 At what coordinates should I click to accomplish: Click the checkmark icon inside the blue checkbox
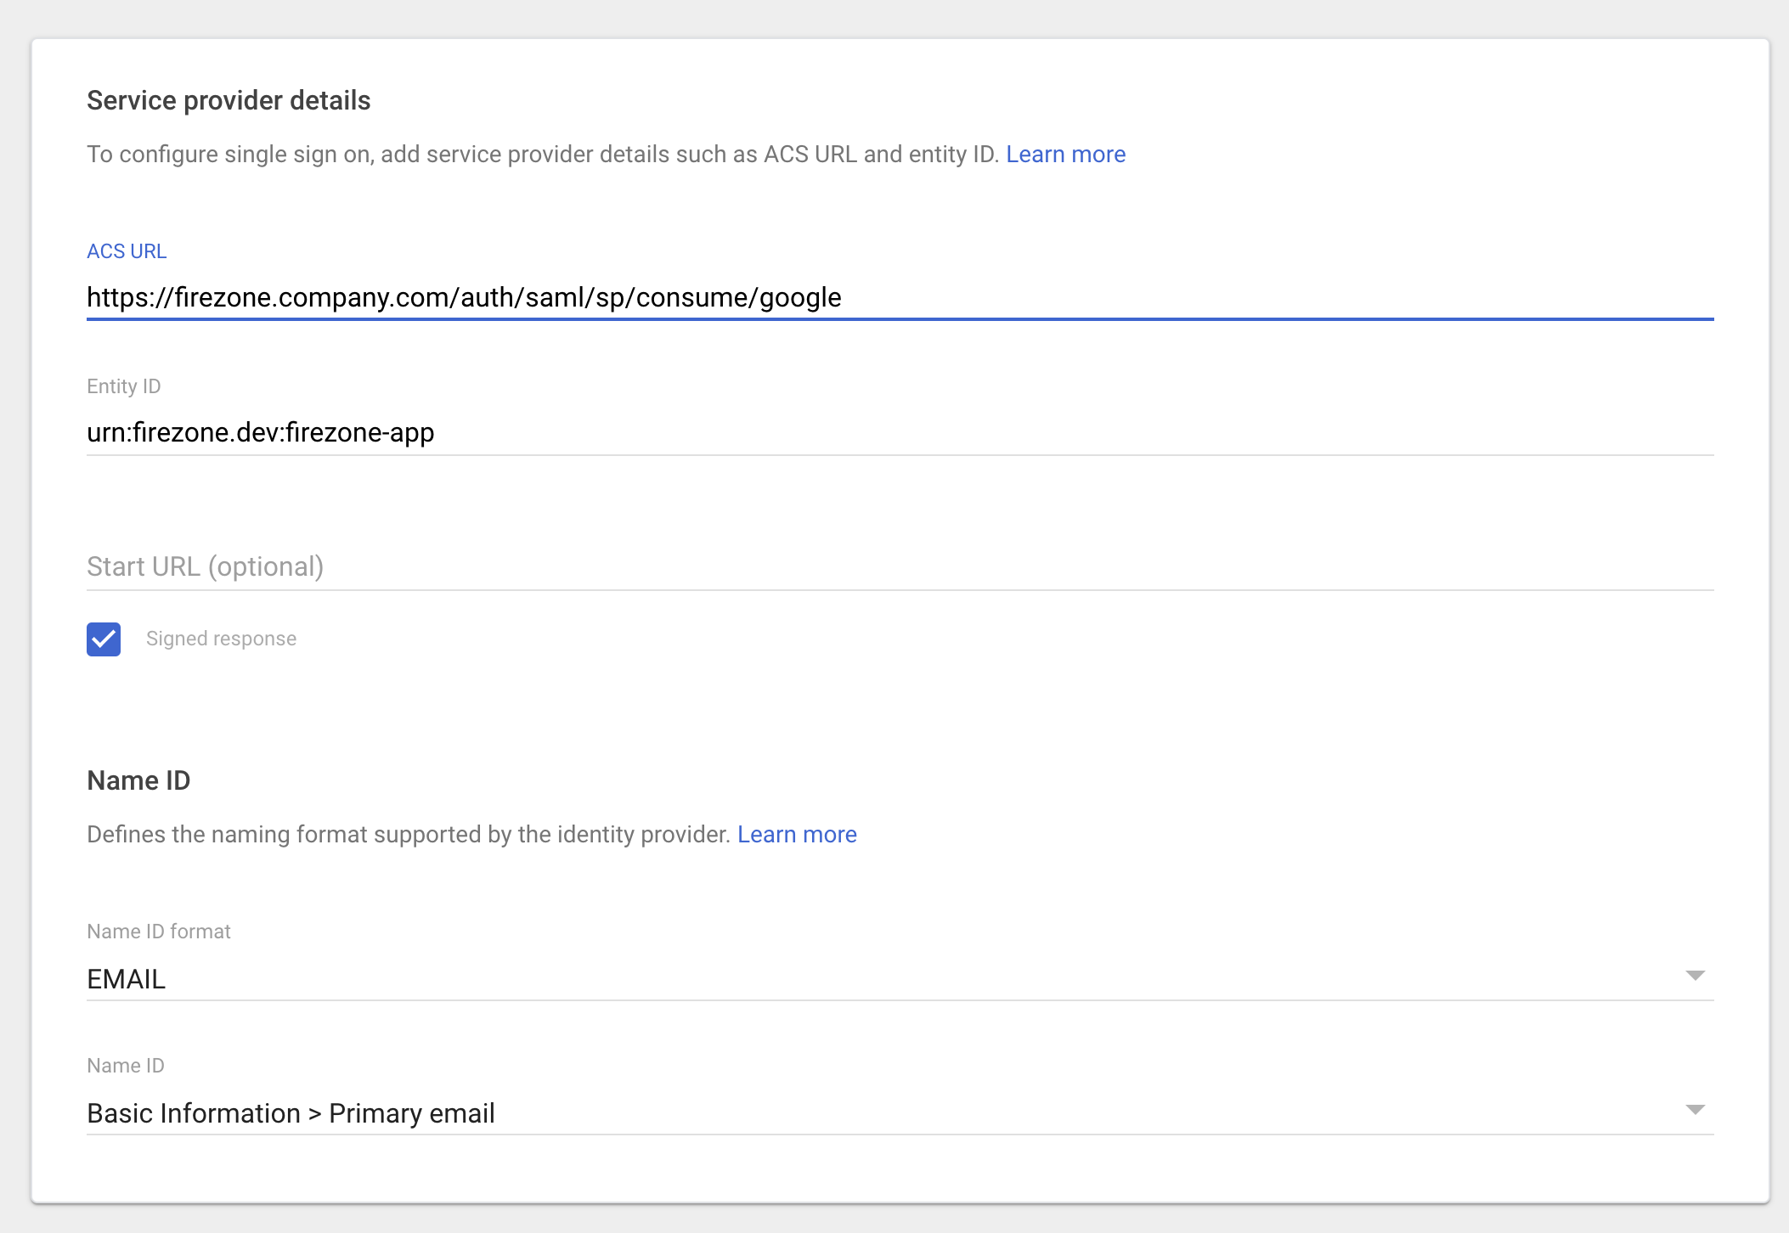coord(104,639)
